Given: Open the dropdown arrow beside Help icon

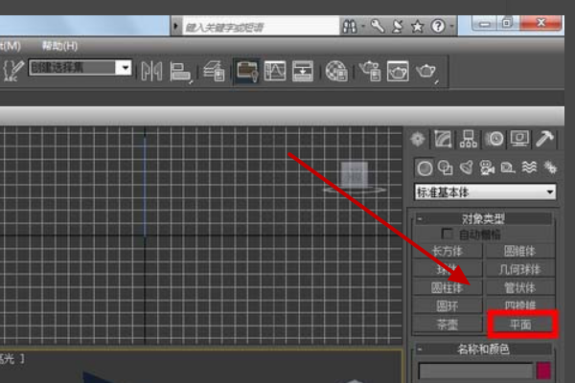Looking at the screenshot, I should (x=451, y=27).
